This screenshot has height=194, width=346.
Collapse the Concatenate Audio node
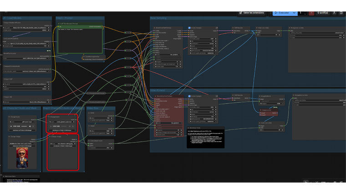click(90, 141)
